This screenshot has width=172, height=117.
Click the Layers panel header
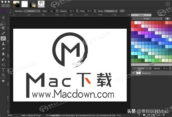[x=151, y=65]
